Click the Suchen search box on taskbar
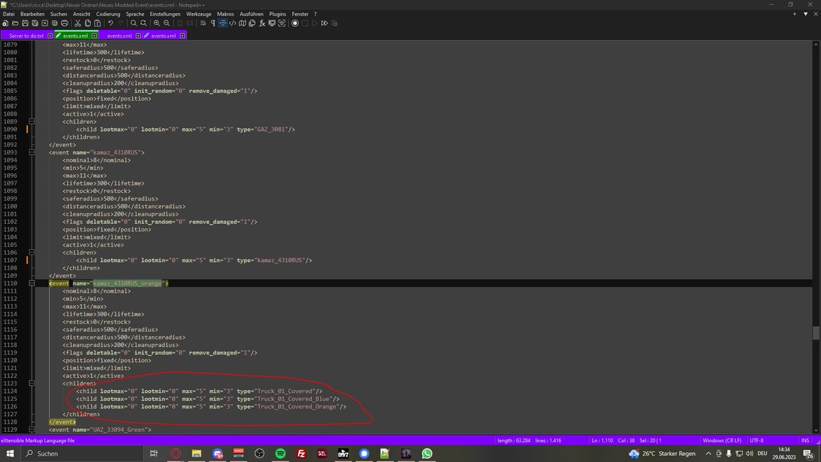 click(x=82, y=454)
